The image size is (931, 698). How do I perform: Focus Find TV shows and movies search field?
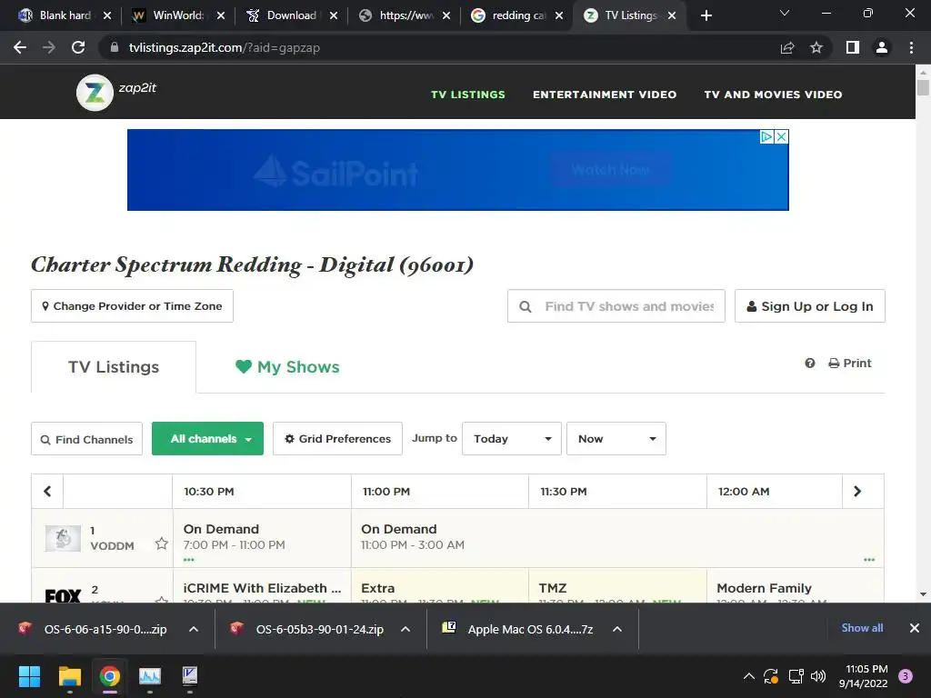click(x=616, y=305)
